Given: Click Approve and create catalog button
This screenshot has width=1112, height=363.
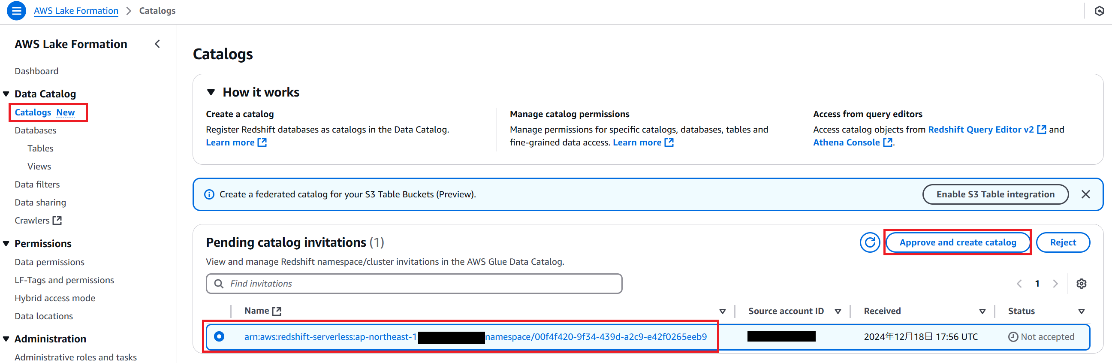Looking at the screenshot, I should click(x=958, y=242).
